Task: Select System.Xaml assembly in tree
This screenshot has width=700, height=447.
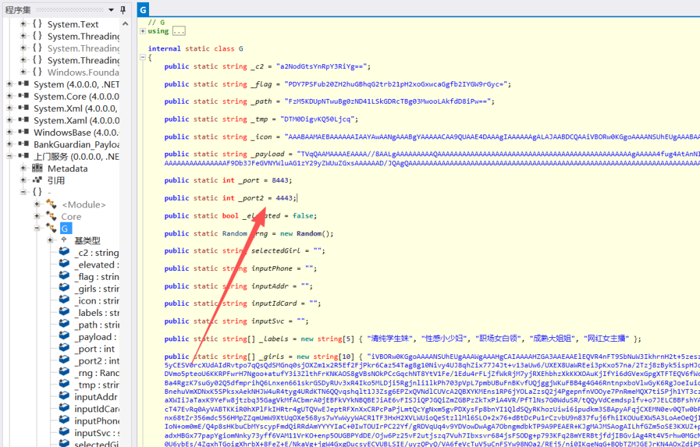Action: [77, 120]
